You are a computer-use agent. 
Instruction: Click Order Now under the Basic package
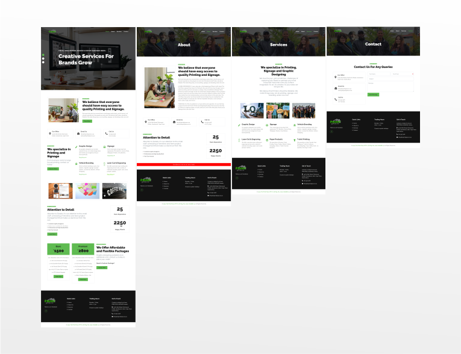click(x=58, y=276)
